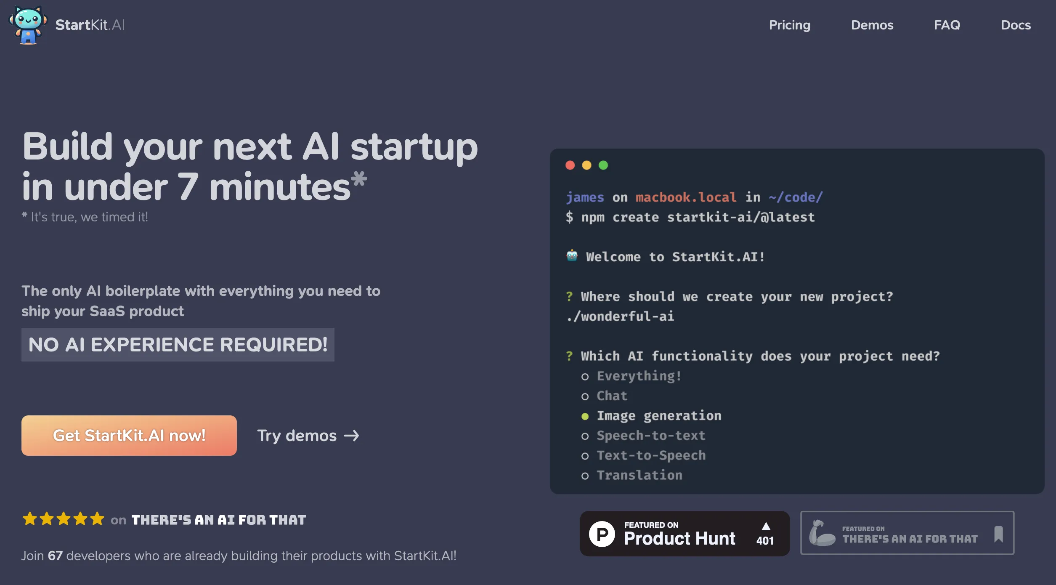1056x585 pixels.
Task: Open the Pricing nav item
Action: coord(789,25)
